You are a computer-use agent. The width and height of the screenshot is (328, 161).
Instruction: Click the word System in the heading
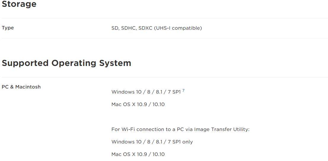[x=115, y=64]
